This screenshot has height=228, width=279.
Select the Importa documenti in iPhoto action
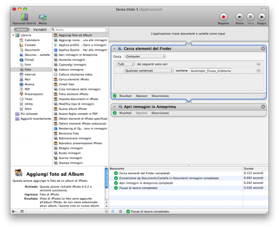click(x=79, y=99)
